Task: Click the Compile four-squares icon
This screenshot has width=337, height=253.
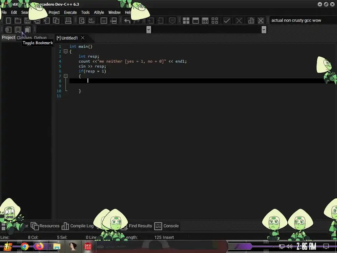Action: coord(186,21)
